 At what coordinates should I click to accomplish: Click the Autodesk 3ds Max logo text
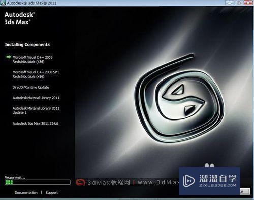(20, 18)
